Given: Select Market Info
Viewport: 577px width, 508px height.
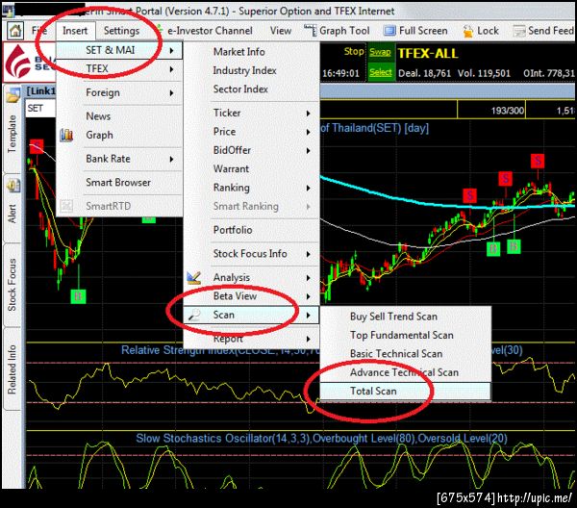Looking at the screenshot, I should [252, 52].
